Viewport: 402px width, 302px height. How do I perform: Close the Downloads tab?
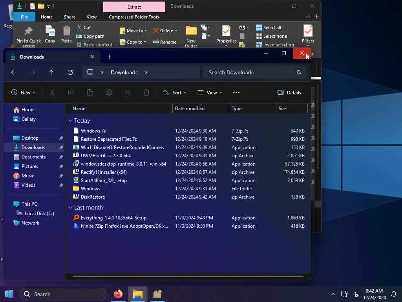point(92,57)
